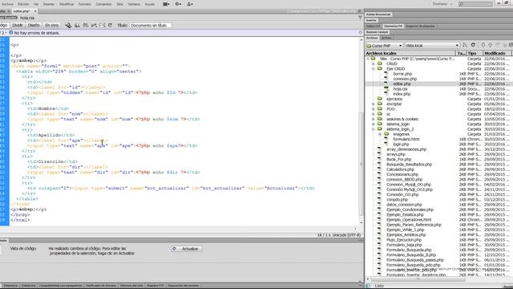Click the Actualizar button in Properties panel

click(187, 249)
